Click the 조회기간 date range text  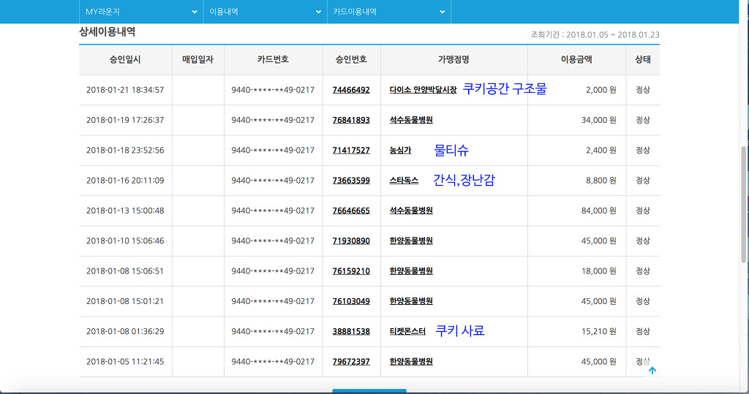(595, 35)
